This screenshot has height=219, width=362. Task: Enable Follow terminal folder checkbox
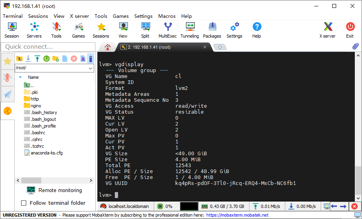(23, 203)
